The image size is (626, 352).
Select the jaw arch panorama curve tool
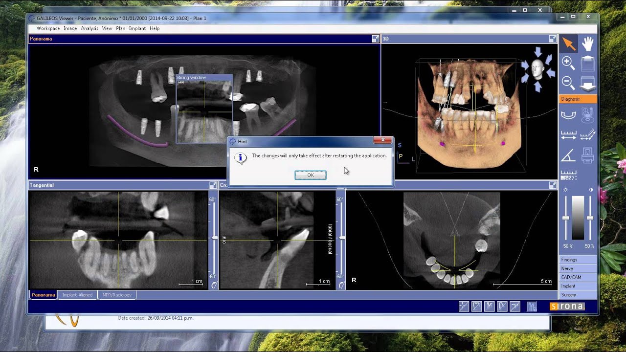pyautogui.click(x=568, y=115)
